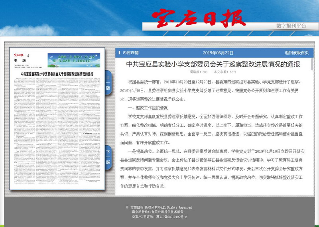Click the 专版 section label

20,61
